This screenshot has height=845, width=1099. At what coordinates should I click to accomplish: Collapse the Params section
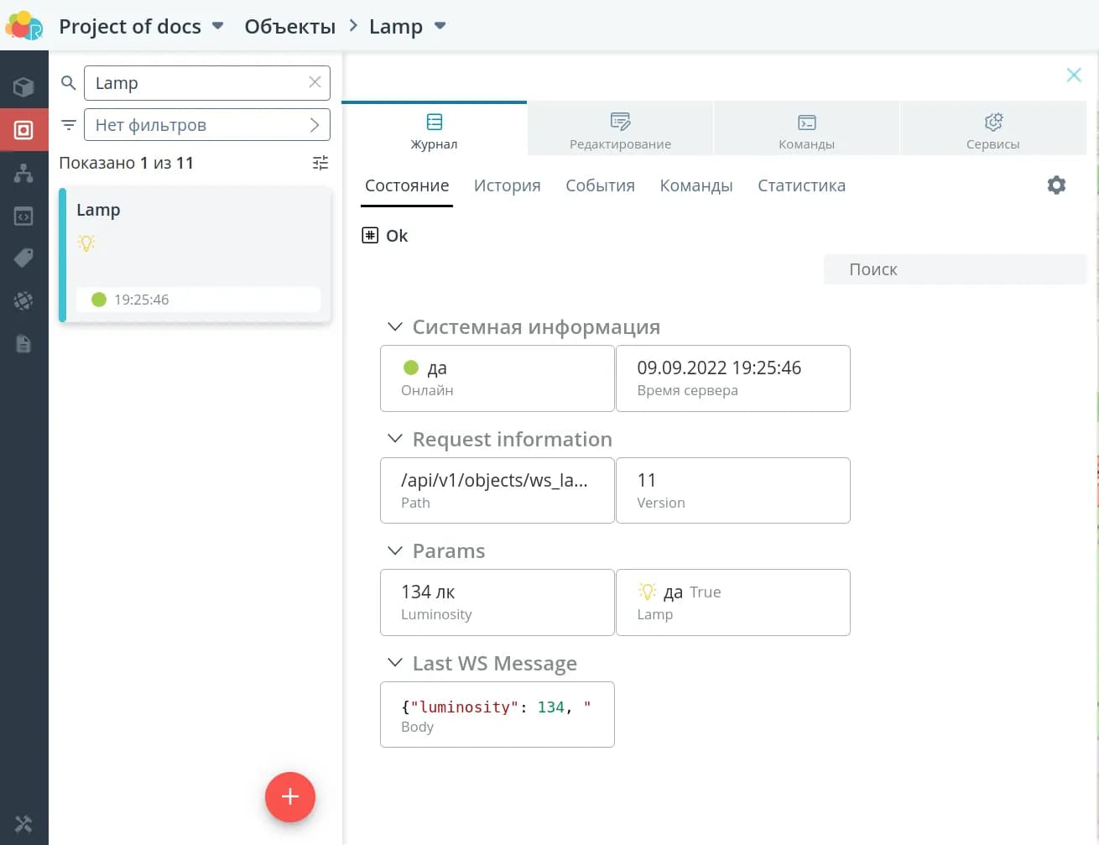coord(394,551)
